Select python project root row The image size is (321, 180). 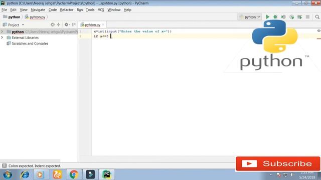(x=39, y=31)
